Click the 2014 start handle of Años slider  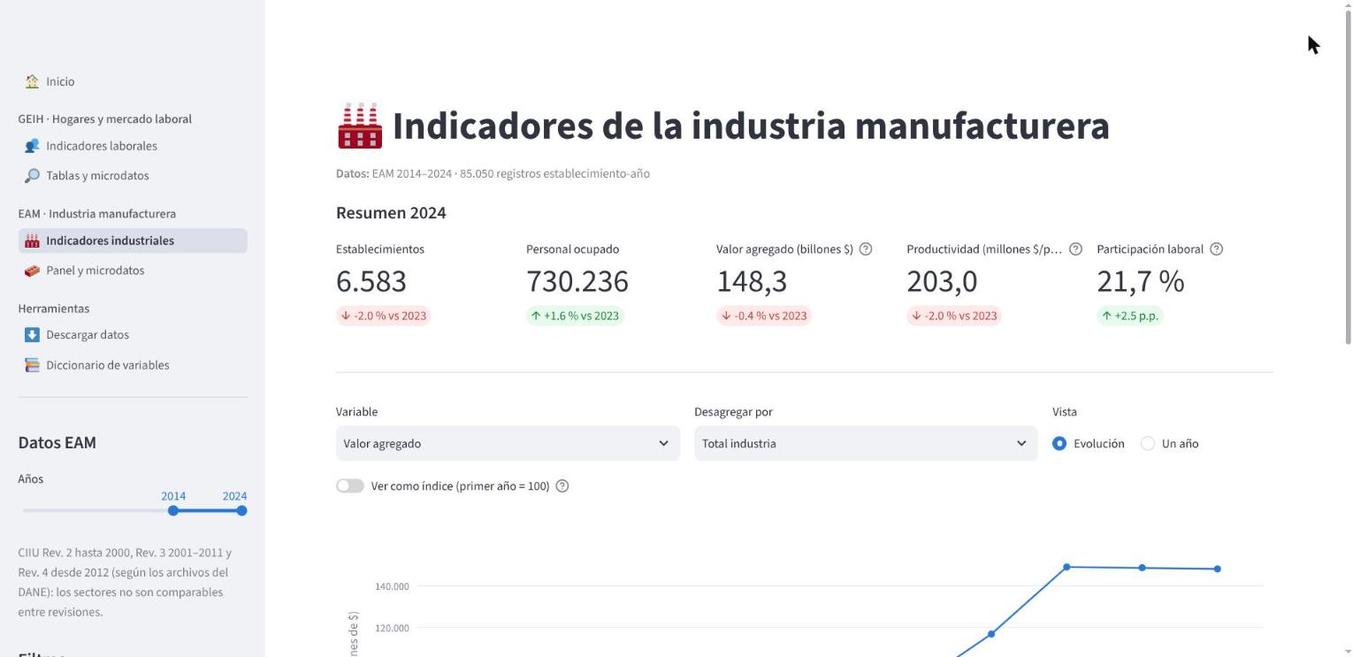point(173,510)
